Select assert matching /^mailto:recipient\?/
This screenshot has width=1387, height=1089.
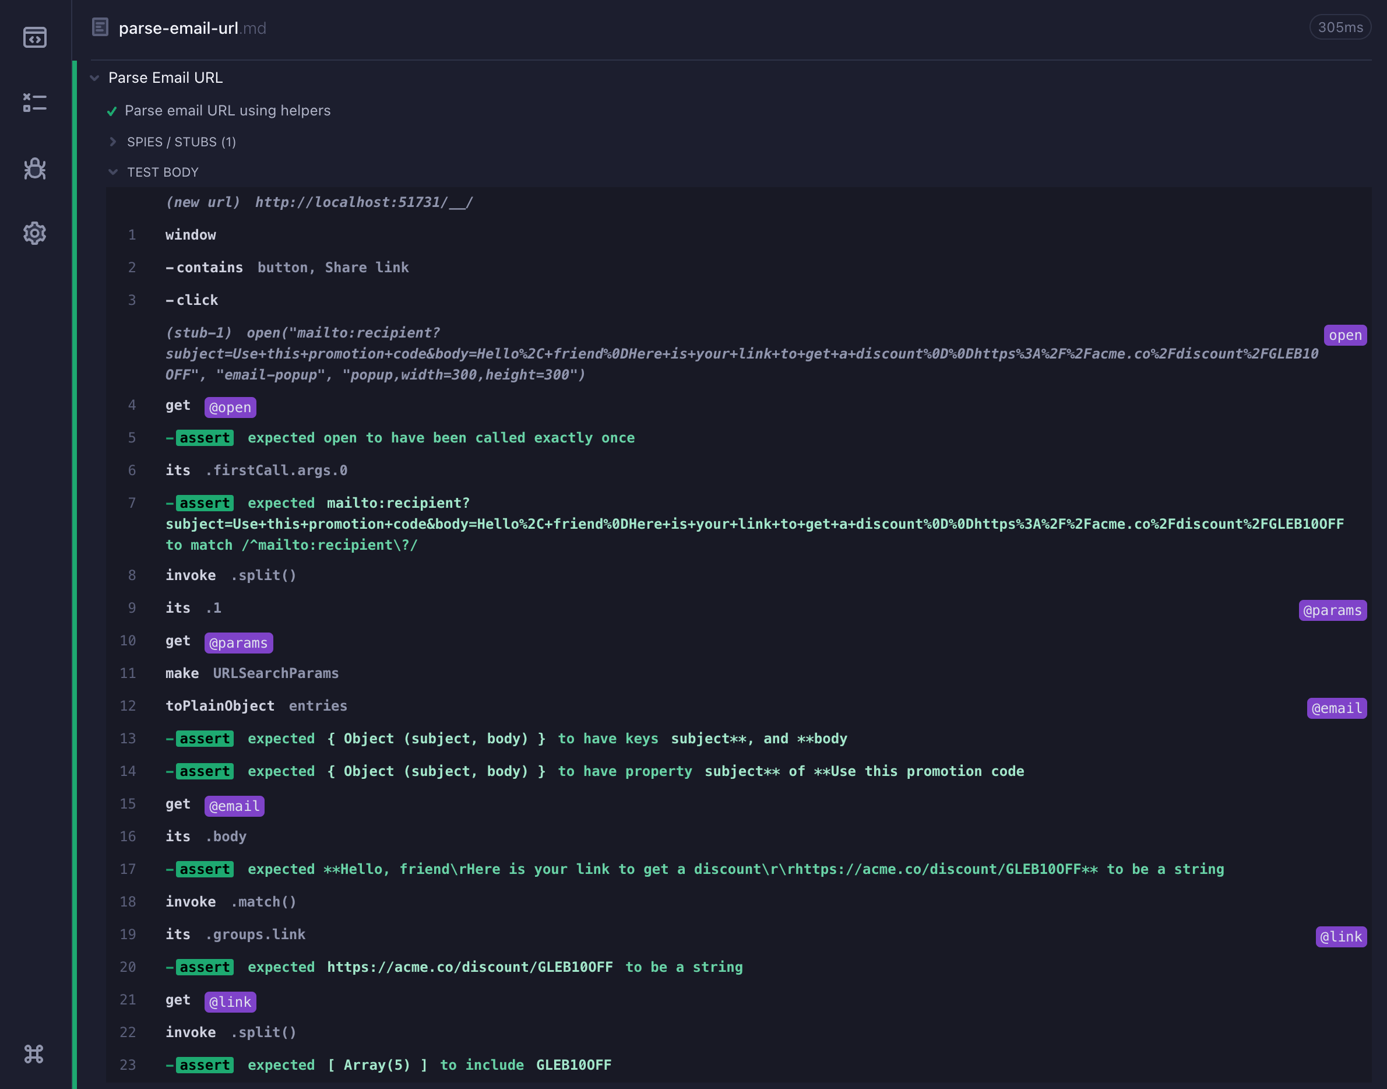pos(738,524)
